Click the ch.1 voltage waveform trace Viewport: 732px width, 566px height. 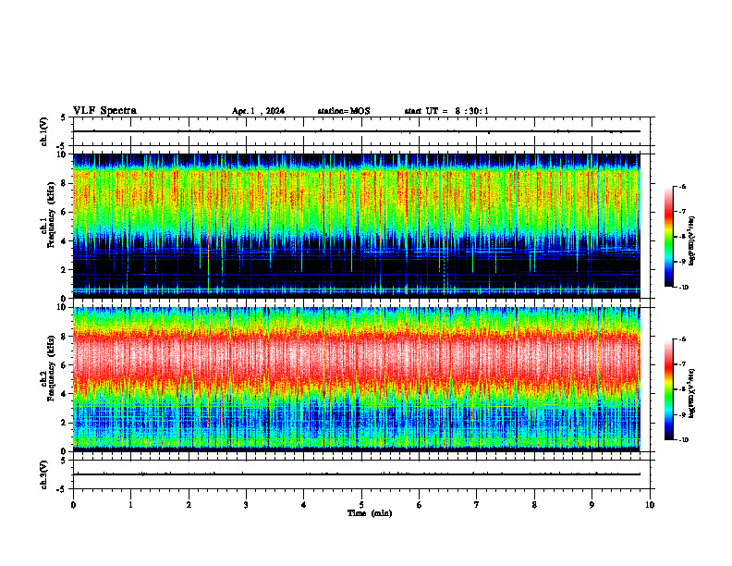click(356, 131)
